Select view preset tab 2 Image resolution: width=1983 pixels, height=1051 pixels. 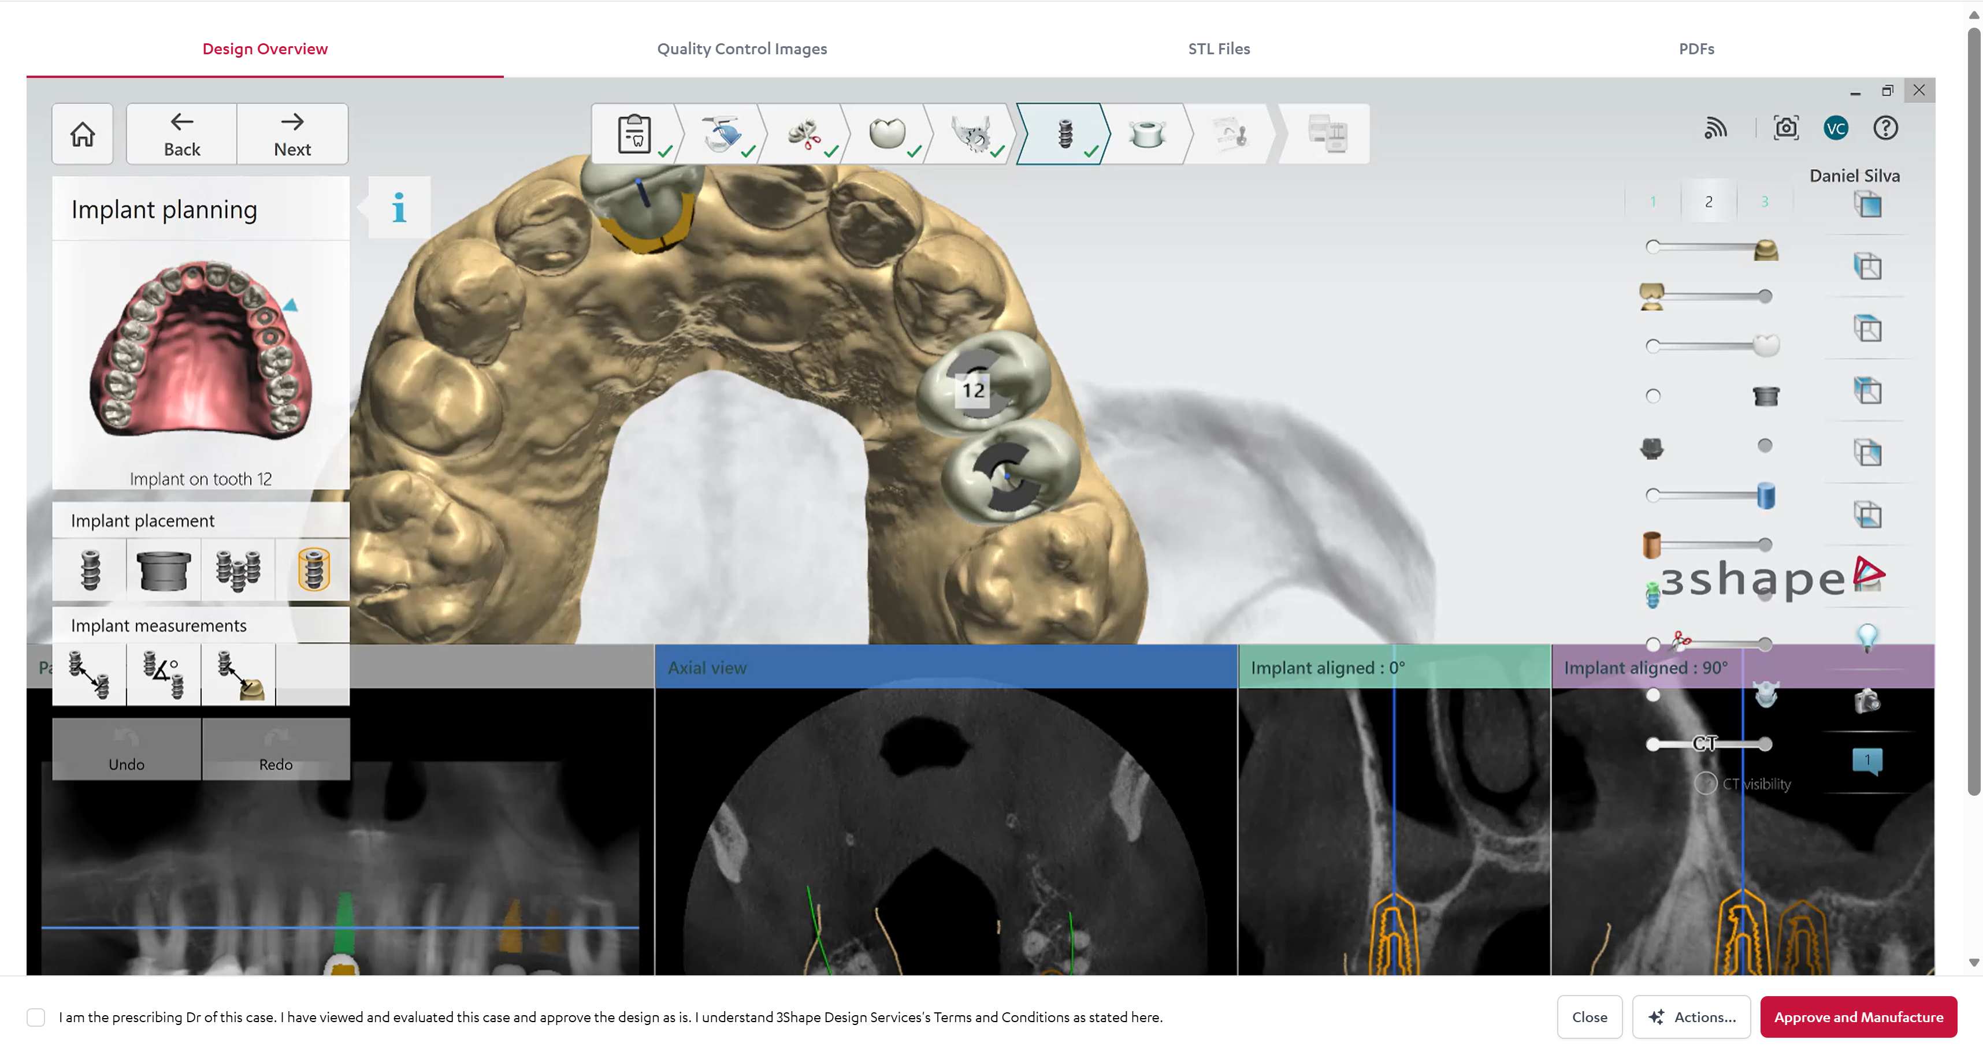coord(1708,202)
